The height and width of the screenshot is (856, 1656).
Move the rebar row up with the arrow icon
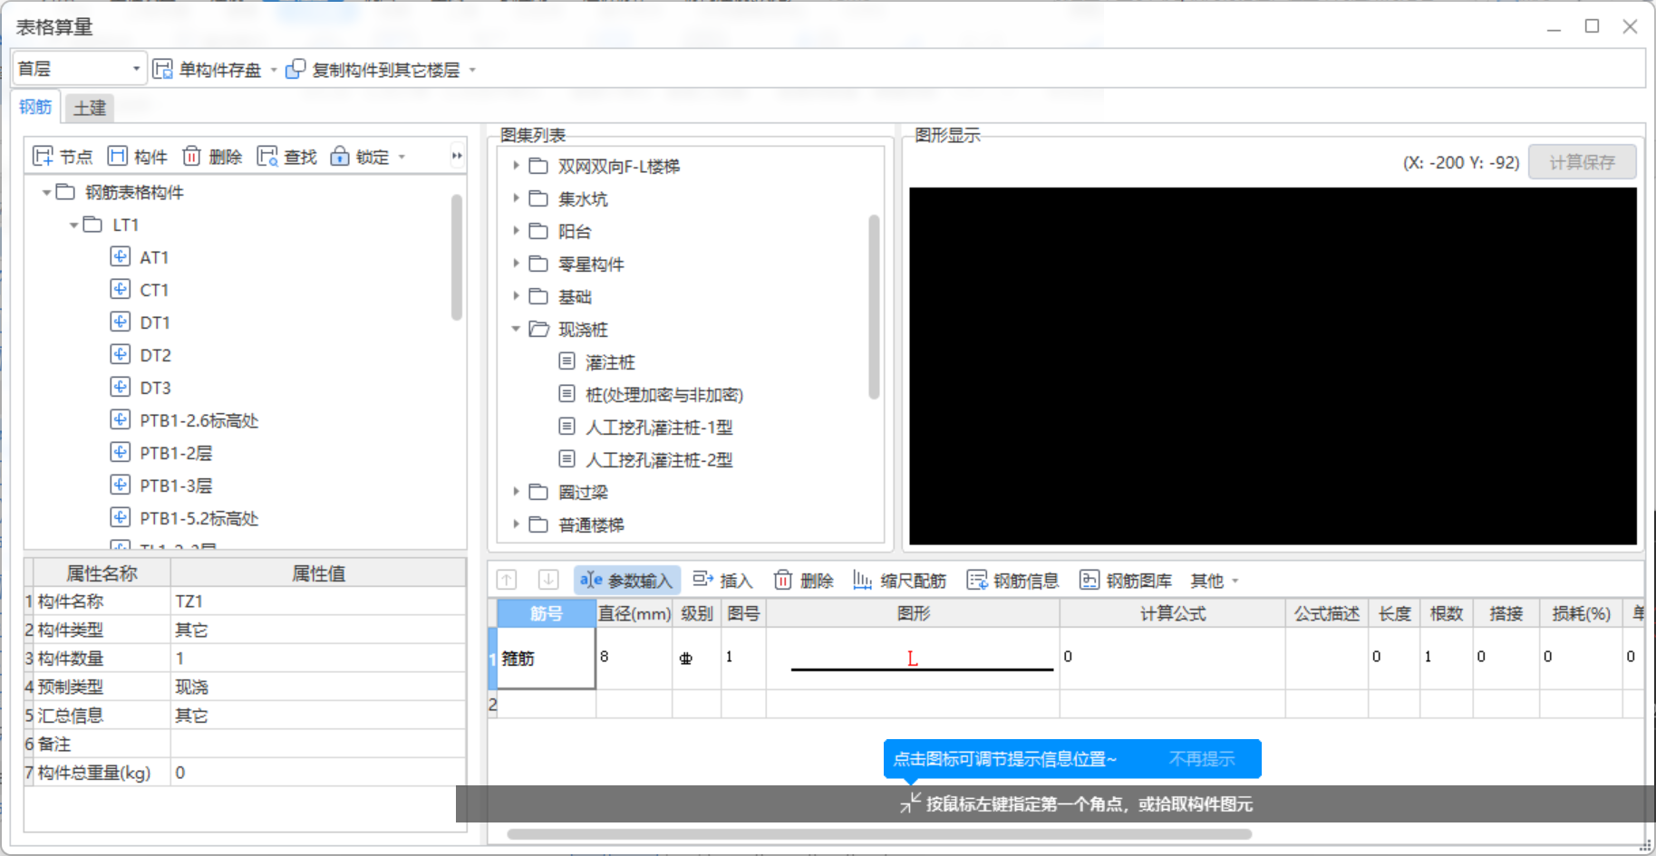click(507, 580)
